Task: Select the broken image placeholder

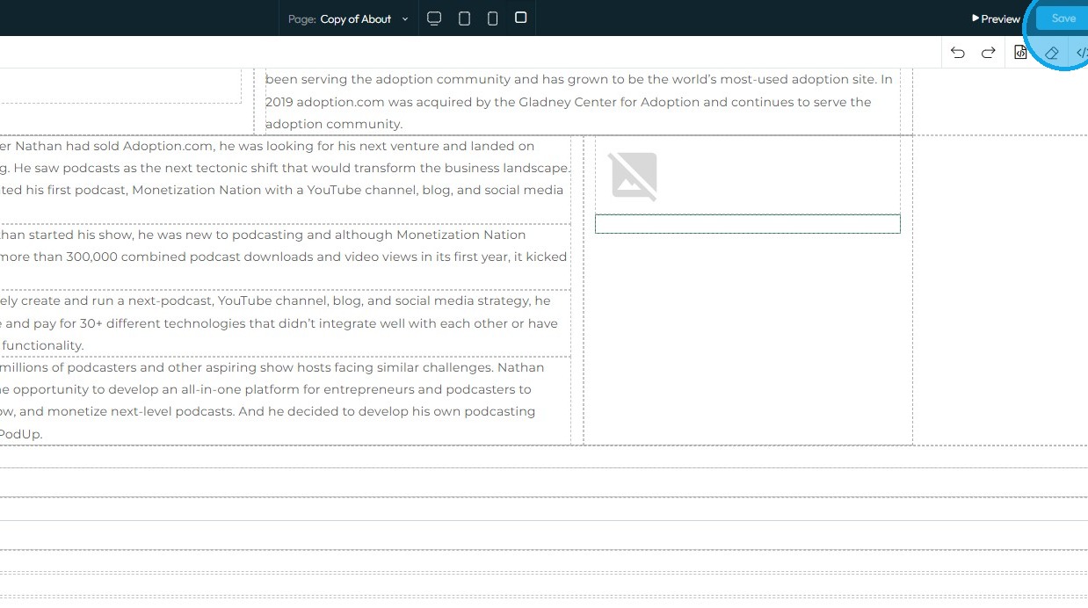Action: point(635,176)
